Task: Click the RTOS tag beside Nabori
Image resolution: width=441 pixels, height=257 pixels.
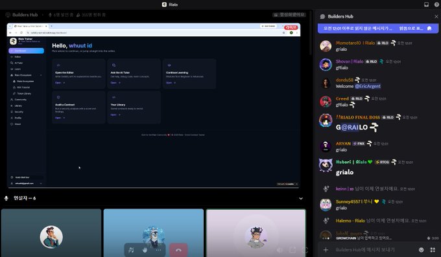Action: (382, 162)
